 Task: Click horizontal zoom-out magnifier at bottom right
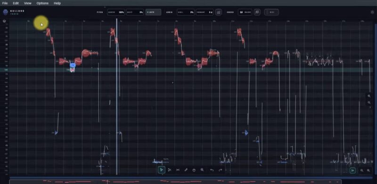(x=361, y=170)
